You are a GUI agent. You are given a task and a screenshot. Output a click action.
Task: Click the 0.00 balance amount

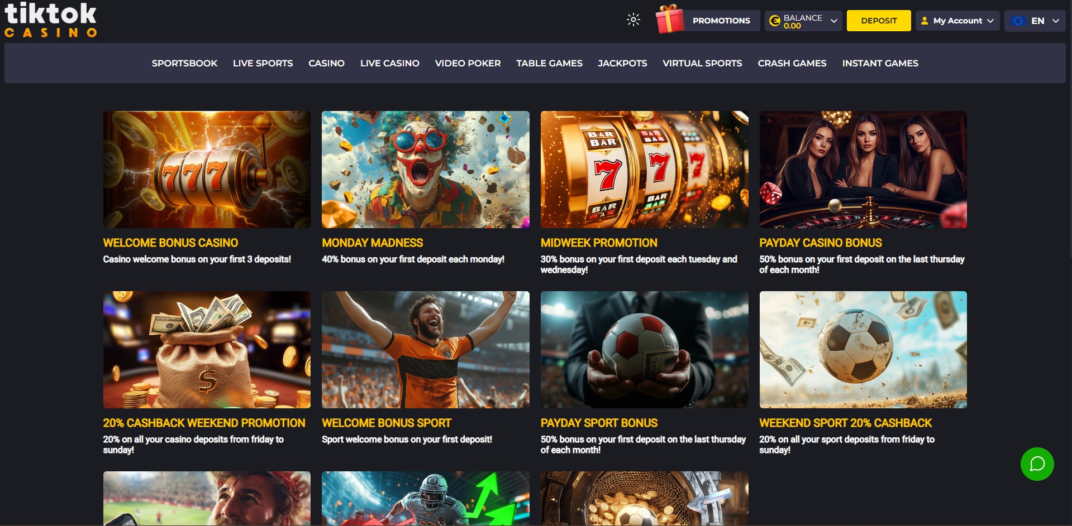tap(792, 26)
